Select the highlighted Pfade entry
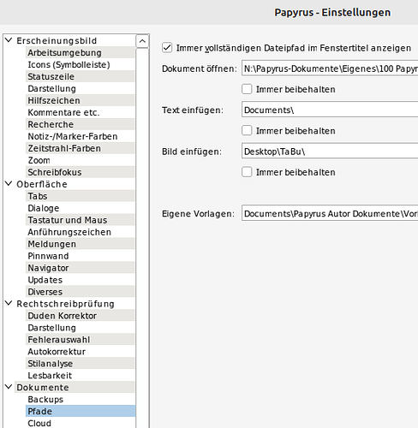The width and height of the screenshot is (418, 428). pyautogui.click(x=81, y=411)
